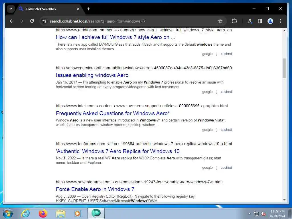The image size is (292, 219).
Task: Open 'Issues enabling windows Aero' result
Action: [x=92, y=75]
